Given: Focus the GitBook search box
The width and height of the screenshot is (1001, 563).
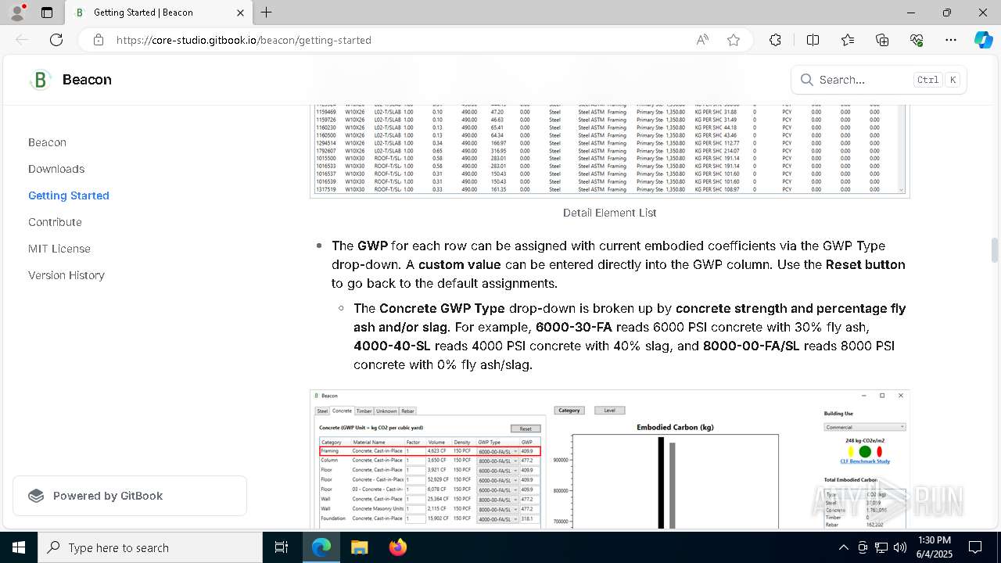Looking at the screenshot, I should coord(879,80).
